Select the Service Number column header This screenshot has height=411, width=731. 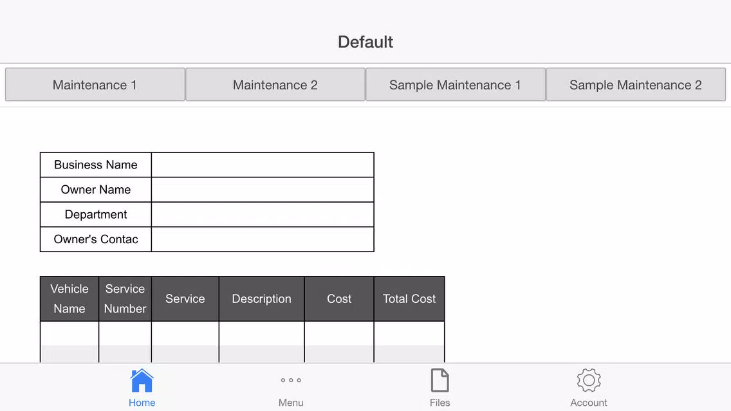click(x=125, y=299)
